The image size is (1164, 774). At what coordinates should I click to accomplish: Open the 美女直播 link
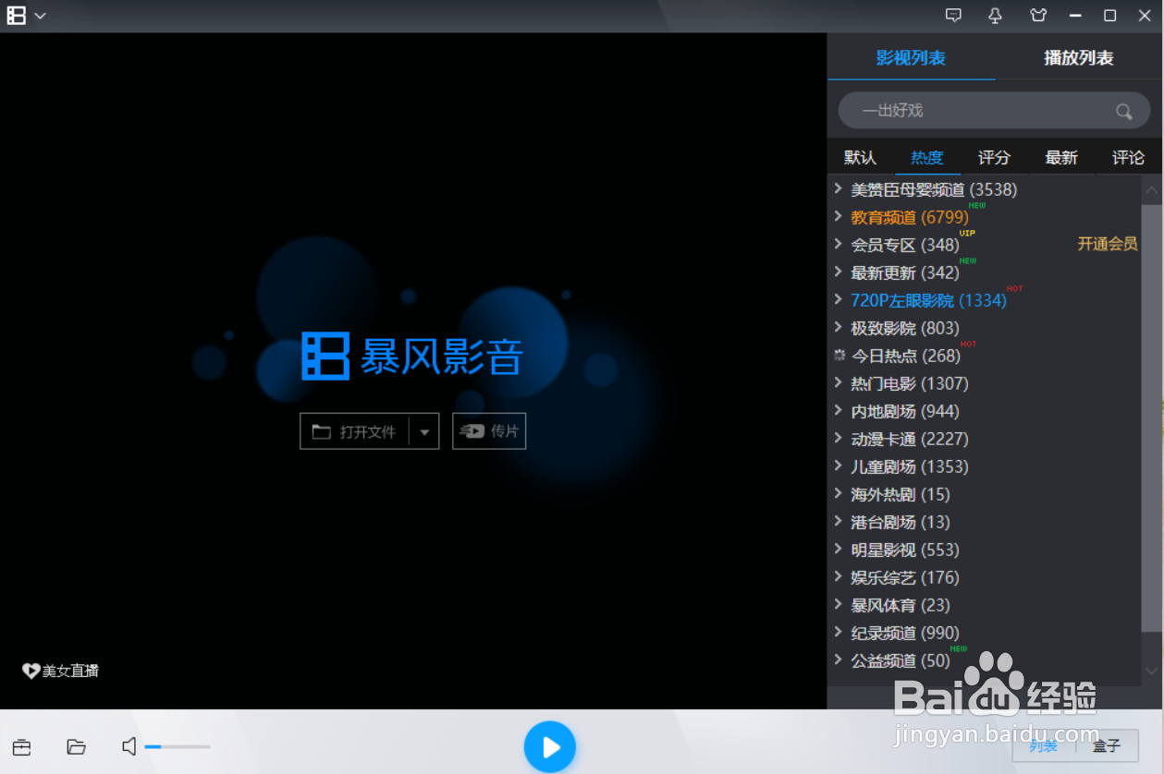[x=61, y=671]
